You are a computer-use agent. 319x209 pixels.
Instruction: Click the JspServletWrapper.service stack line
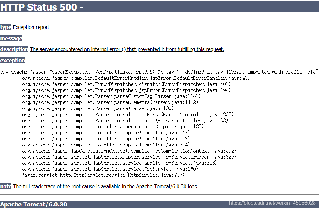pyautogui.click(x=129, y=157)
